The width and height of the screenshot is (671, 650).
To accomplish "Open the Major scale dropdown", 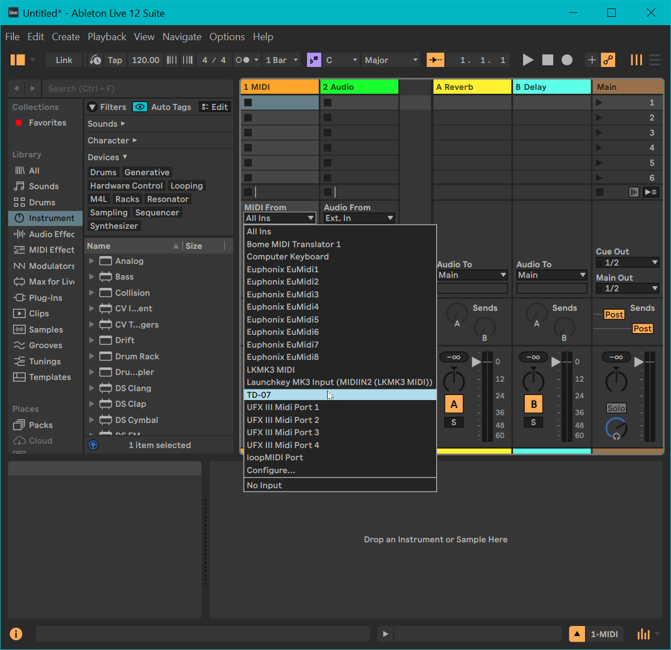I will click(x=391, y=60).
